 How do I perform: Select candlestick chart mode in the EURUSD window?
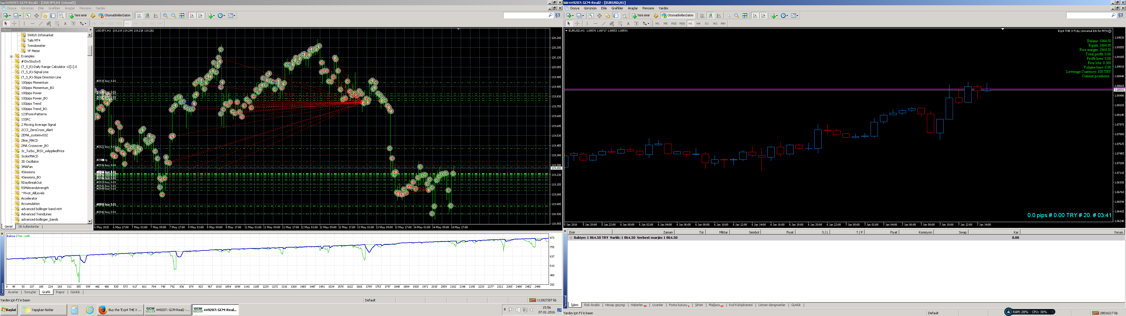(711, 16)
